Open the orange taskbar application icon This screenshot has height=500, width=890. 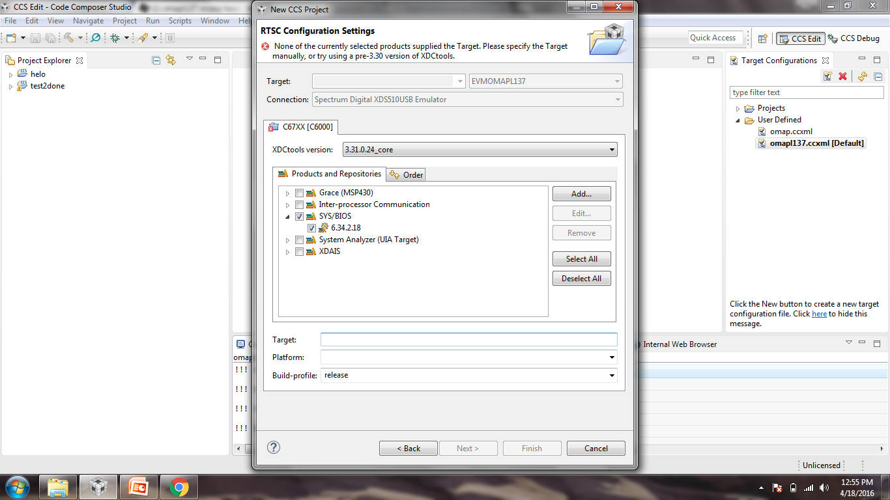139,487
